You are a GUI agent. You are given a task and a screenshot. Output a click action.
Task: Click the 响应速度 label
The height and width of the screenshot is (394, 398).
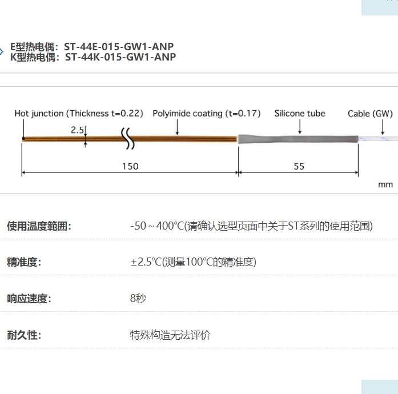[x=29, y=299]
